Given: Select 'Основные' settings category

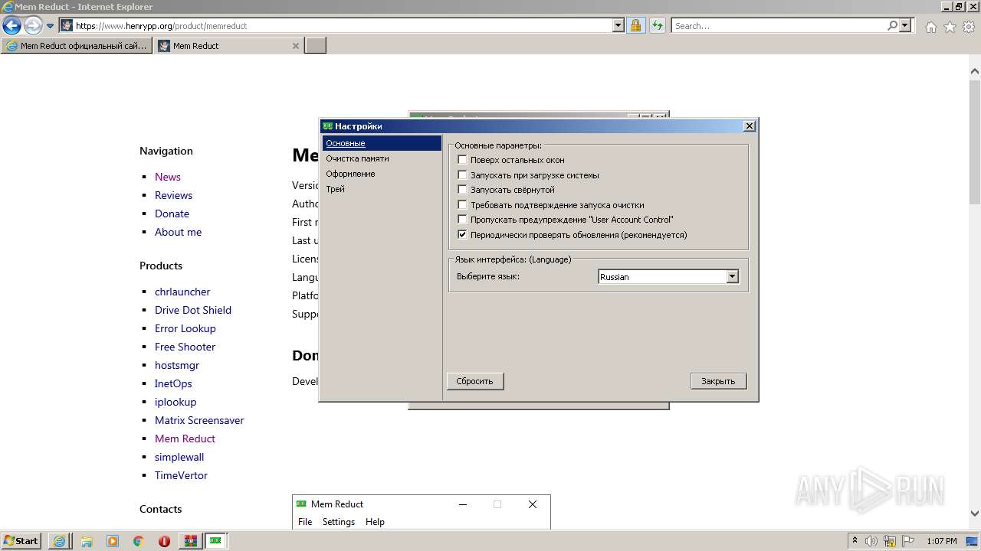Looking at the screenshot, I should (x=382, y=143).
